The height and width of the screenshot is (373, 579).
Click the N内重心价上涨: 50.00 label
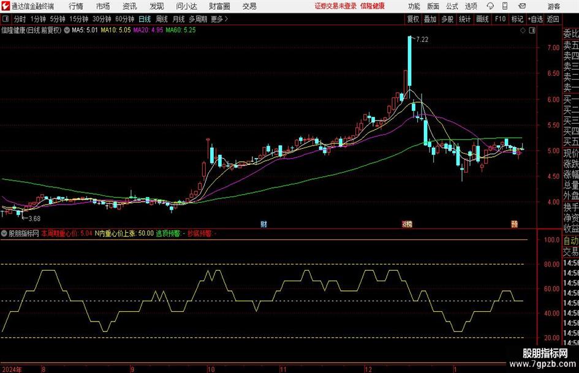[x=124, y=233]
